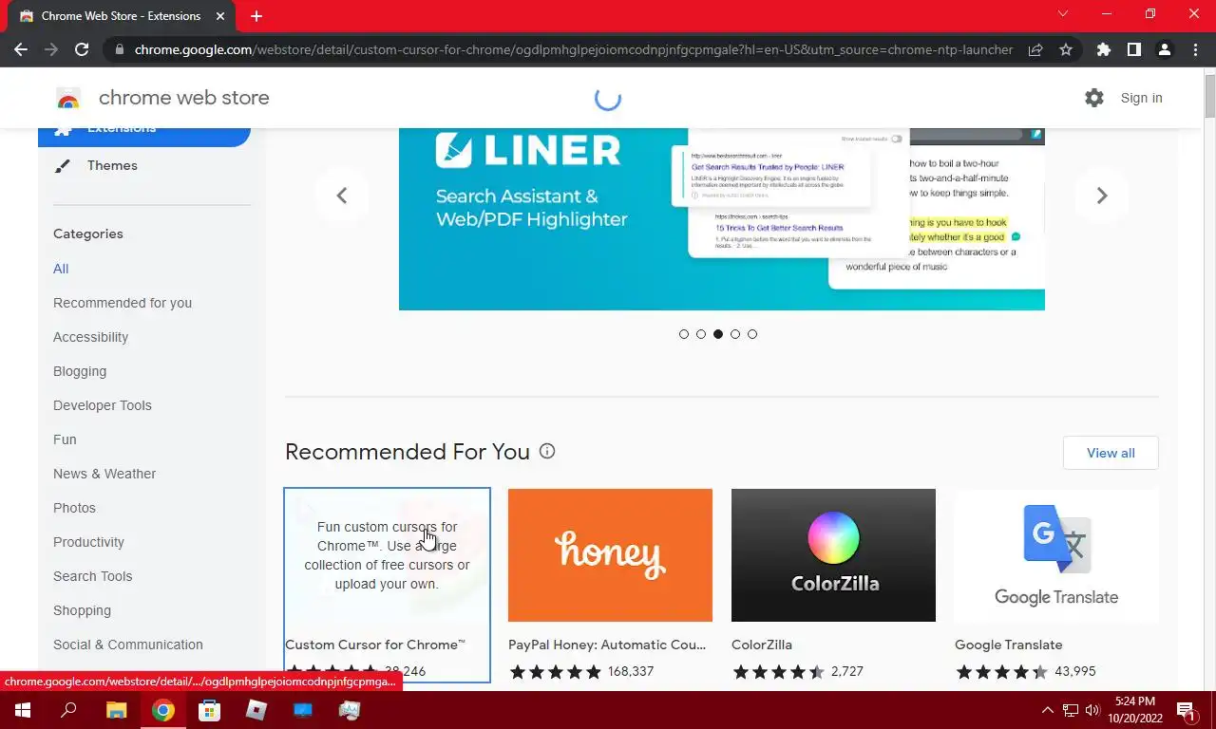Show the next carousel slide

[x=1102, y=196]
